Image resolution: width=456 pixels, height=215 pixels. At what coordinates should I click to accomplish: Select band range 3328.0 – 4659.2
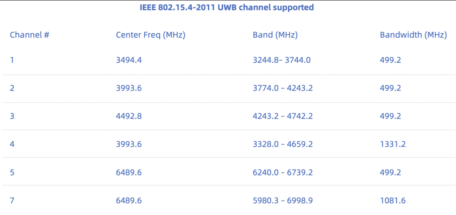[x=282, y=144]
